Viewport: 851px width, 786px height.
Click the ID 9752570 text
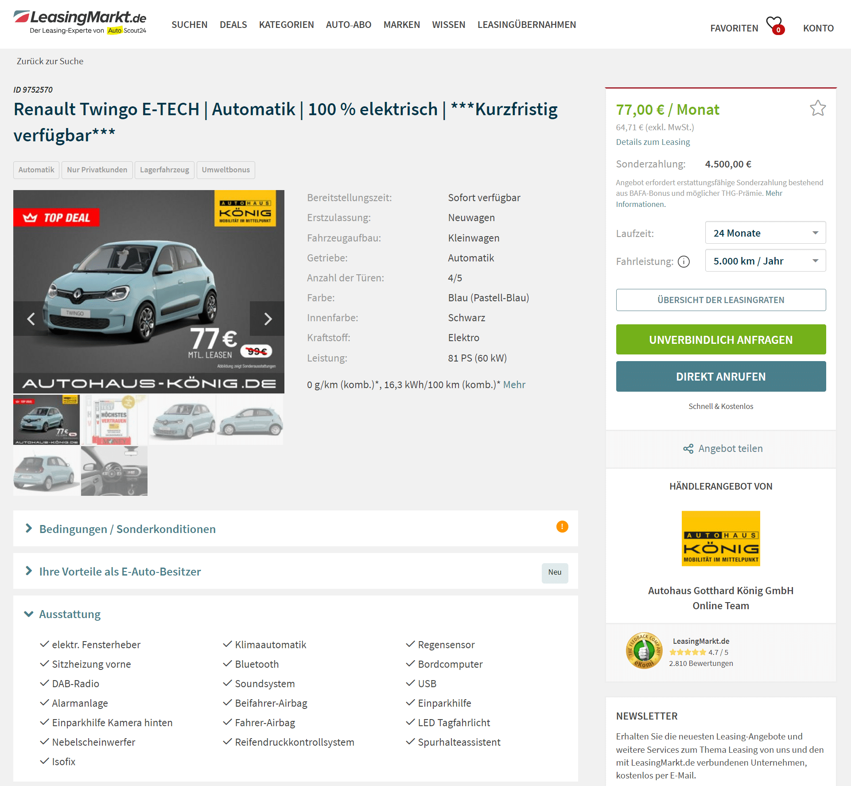pos(33,89)
